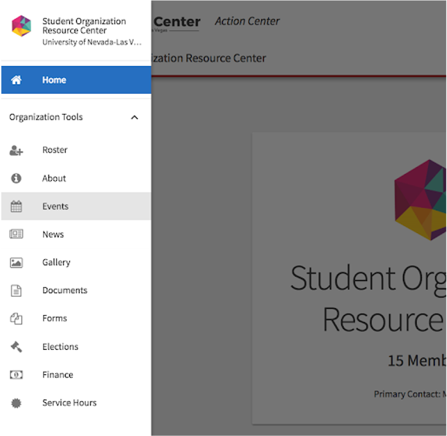Click the Service Hours badge icon

pyautogui.click(x=16, y=403)
